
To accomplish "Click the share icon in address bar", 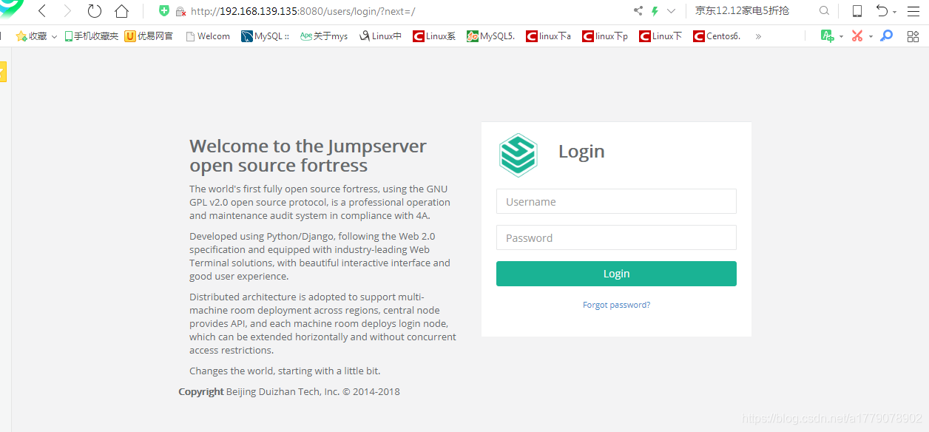I will [638, 11].
